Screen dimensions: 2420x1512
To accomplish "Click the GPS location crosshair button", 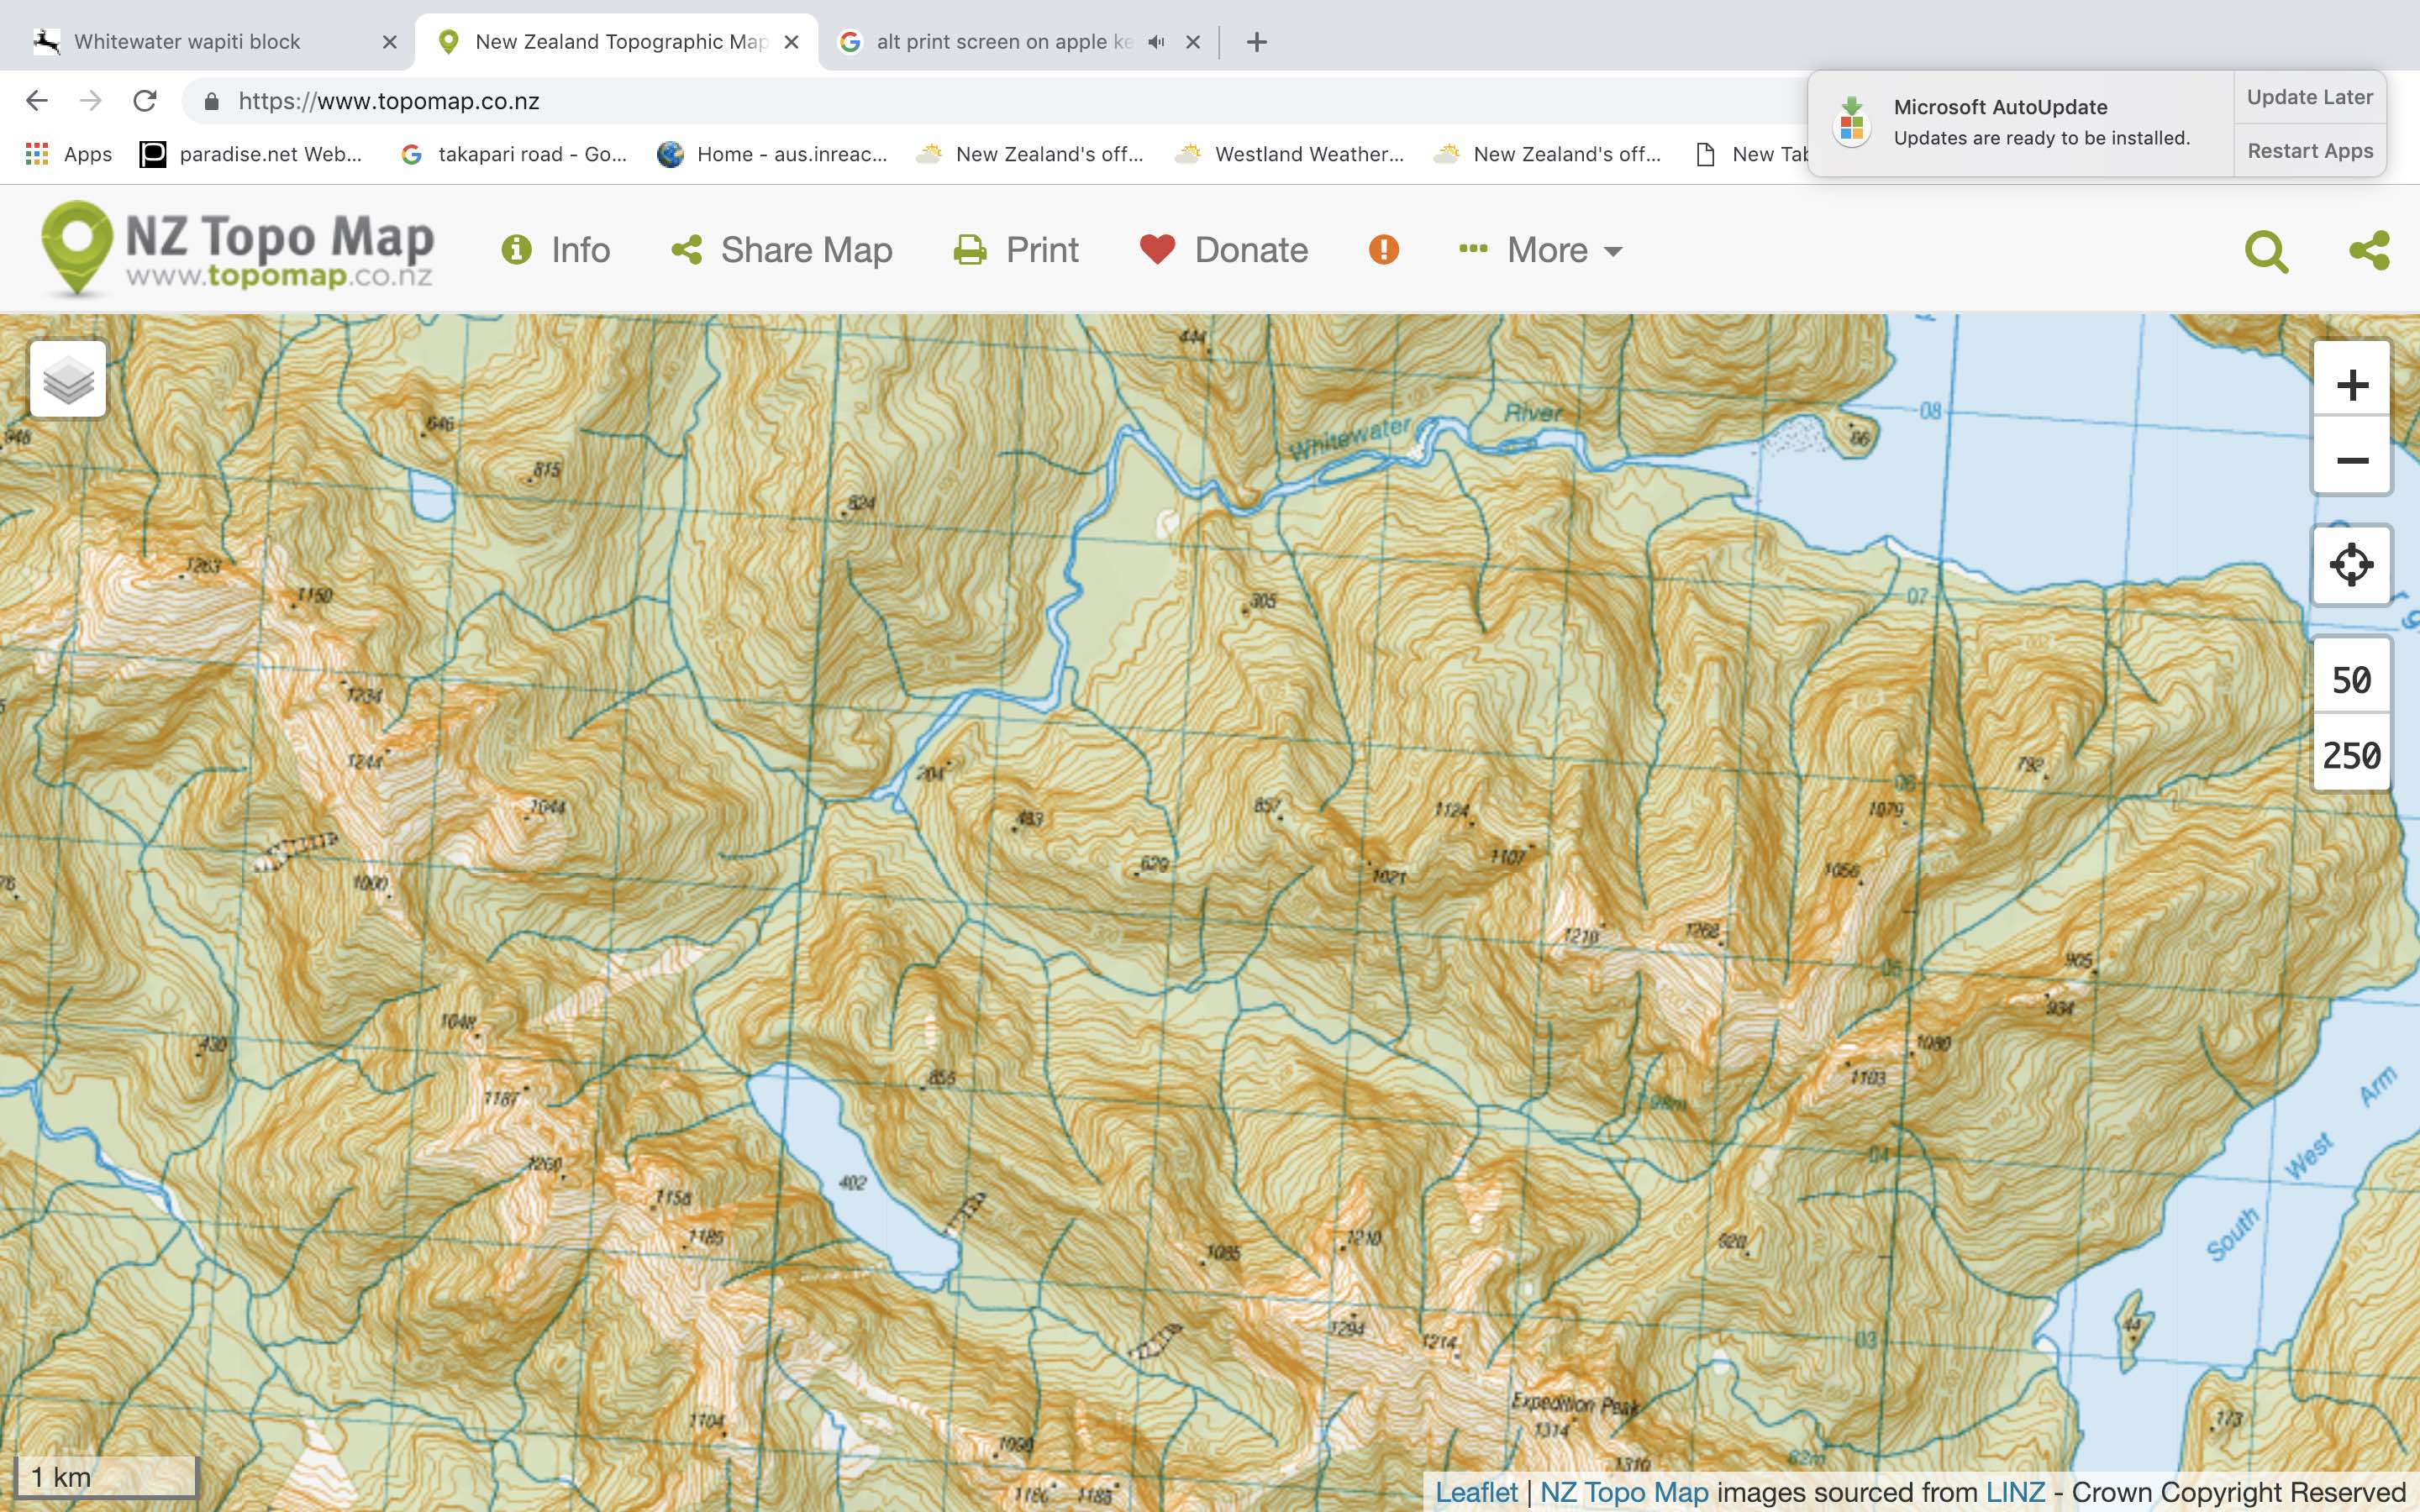I will [2352, 564].
